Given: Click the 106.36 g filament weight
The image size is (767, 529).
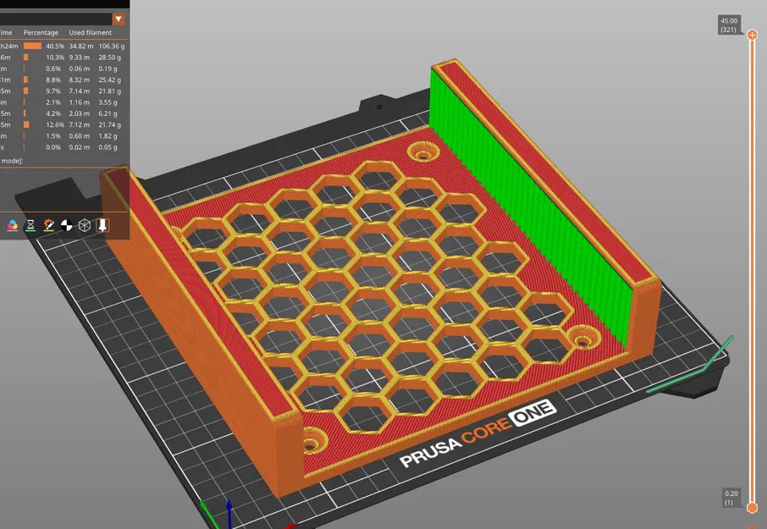Looking at the screenshot, I should 112,46.
